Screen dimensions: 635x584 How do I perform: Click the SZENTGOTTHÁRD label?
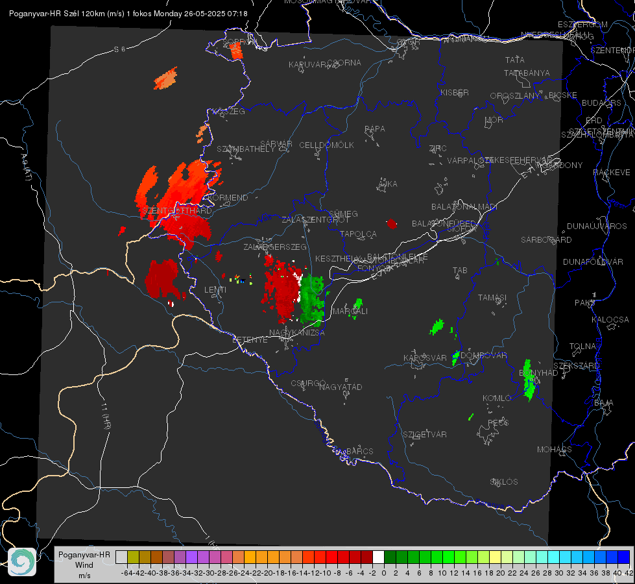(177, 211)
